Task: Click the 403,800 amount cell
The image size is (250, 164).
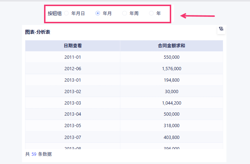Action: tap(171, 137)
